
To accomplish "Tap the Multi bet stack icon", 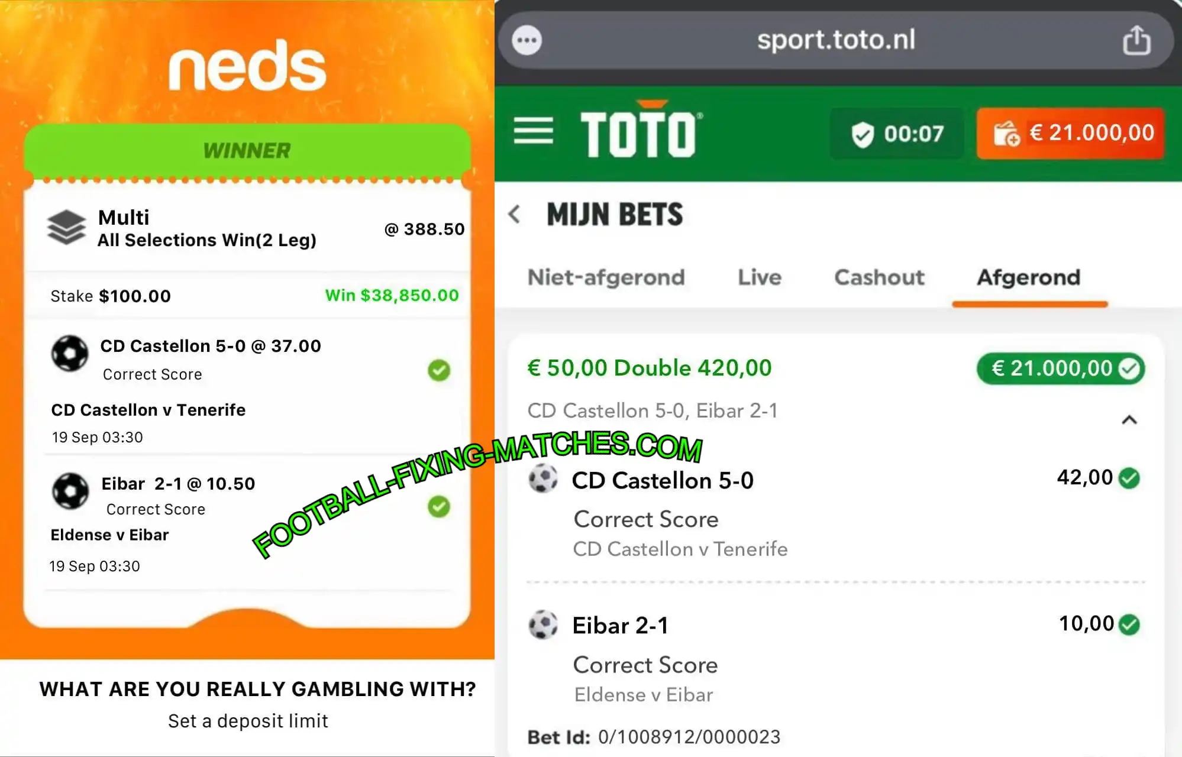I will point(66,227).
